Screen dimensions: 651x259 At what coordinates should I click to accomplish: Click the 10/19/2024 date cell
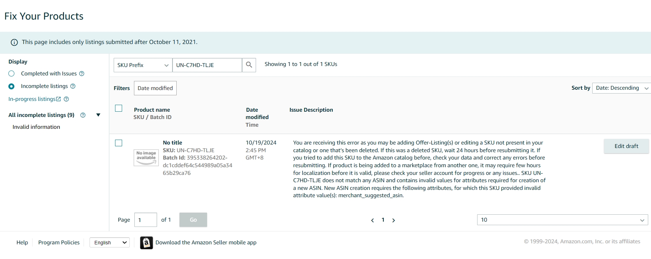point(261,143)
